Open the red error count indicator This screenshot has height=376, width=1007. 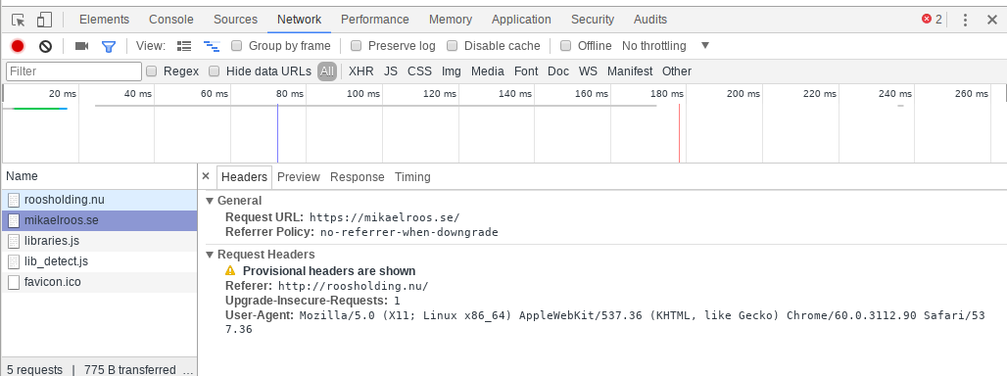tap(932, 20)
